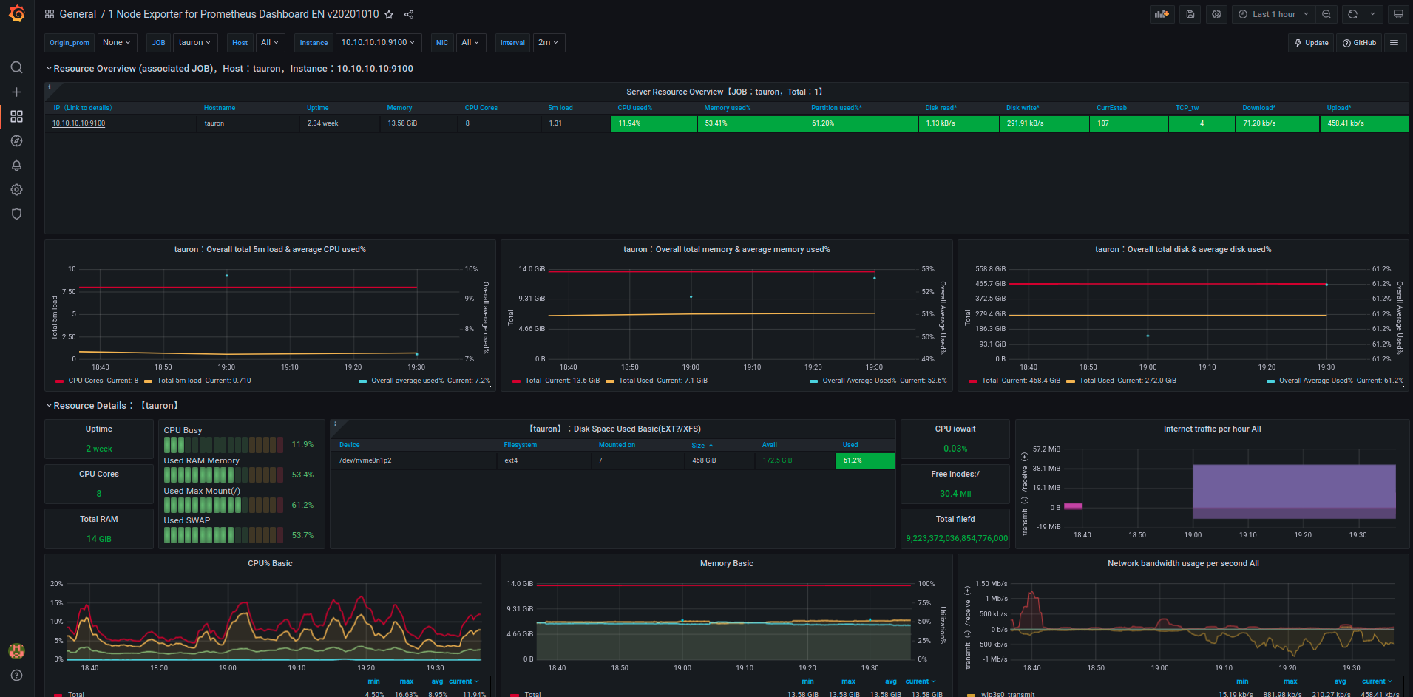
Task: Open the Last 1 hour time picker
Action: [x=1273, y=13]
